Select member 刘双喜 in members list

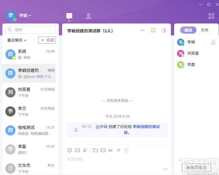pyautogui.click(x=196, y=53)
